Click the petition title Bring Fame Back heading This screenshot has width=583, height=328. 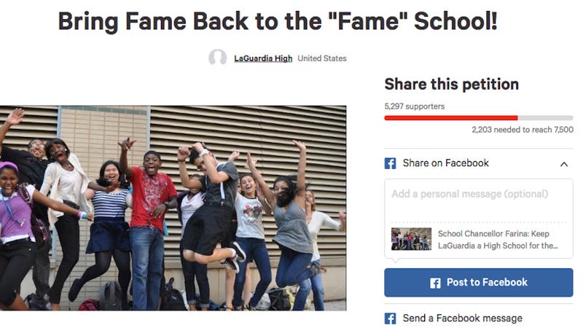(278, 21)
